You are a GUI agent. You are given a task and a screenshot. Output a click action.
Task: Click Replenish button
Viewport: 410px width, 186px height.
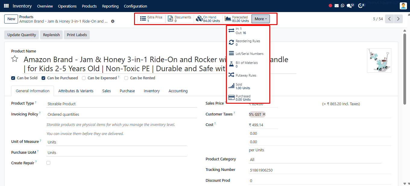(52, 35)
